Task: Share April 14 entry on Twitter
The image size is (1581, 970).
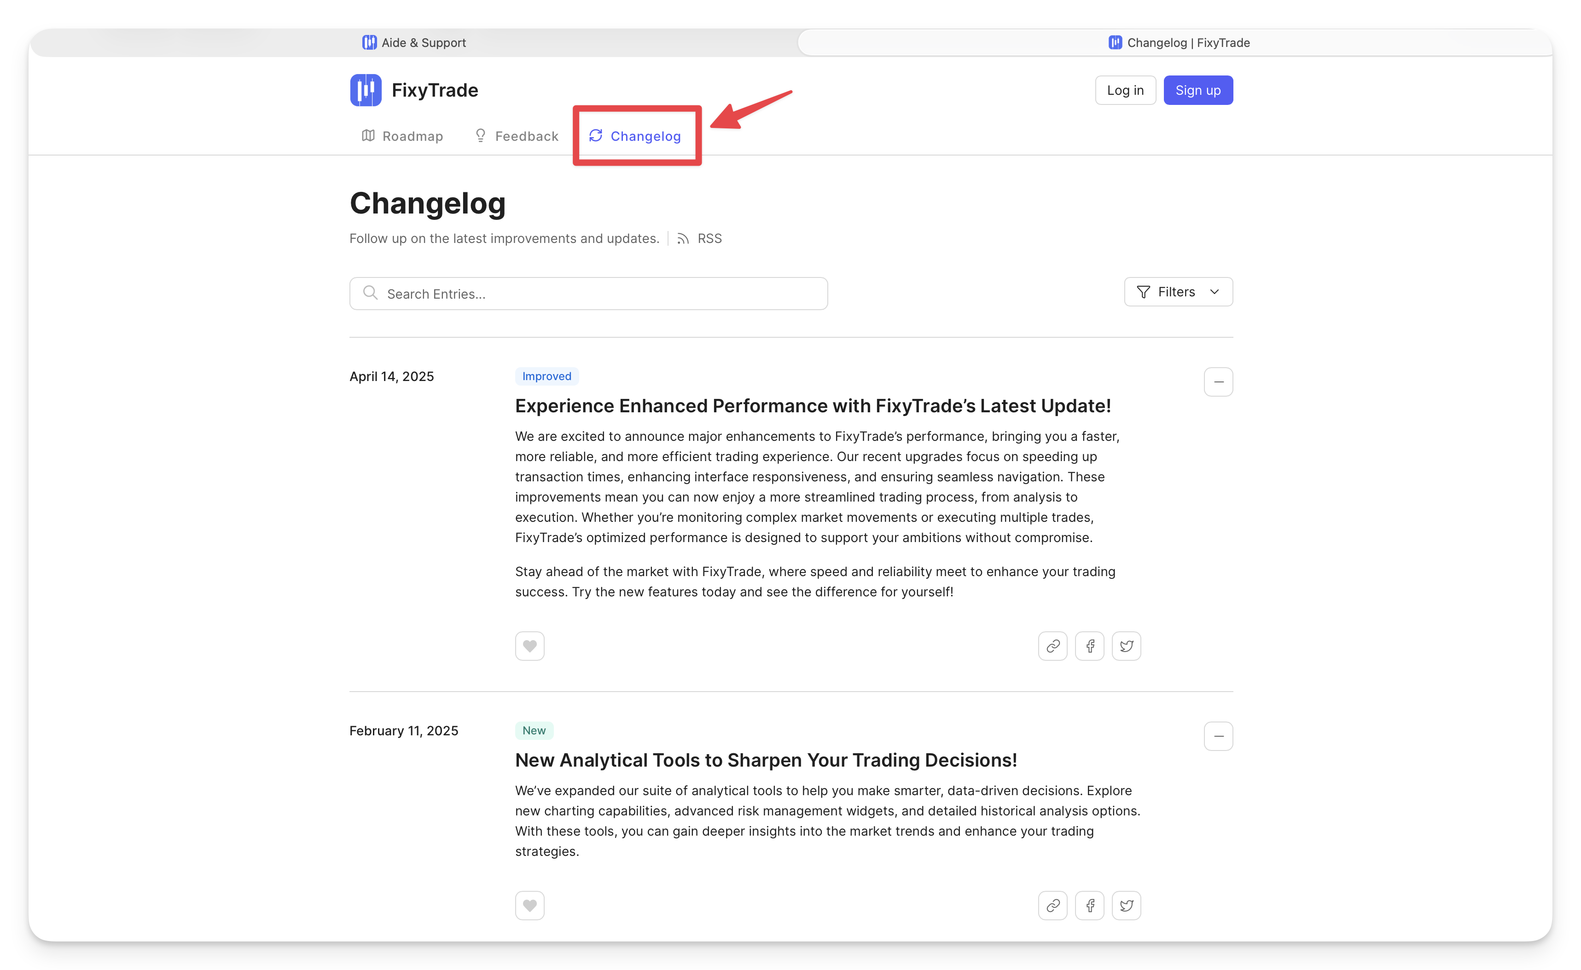Action: pyautogui.click(x=1126, y=646)
